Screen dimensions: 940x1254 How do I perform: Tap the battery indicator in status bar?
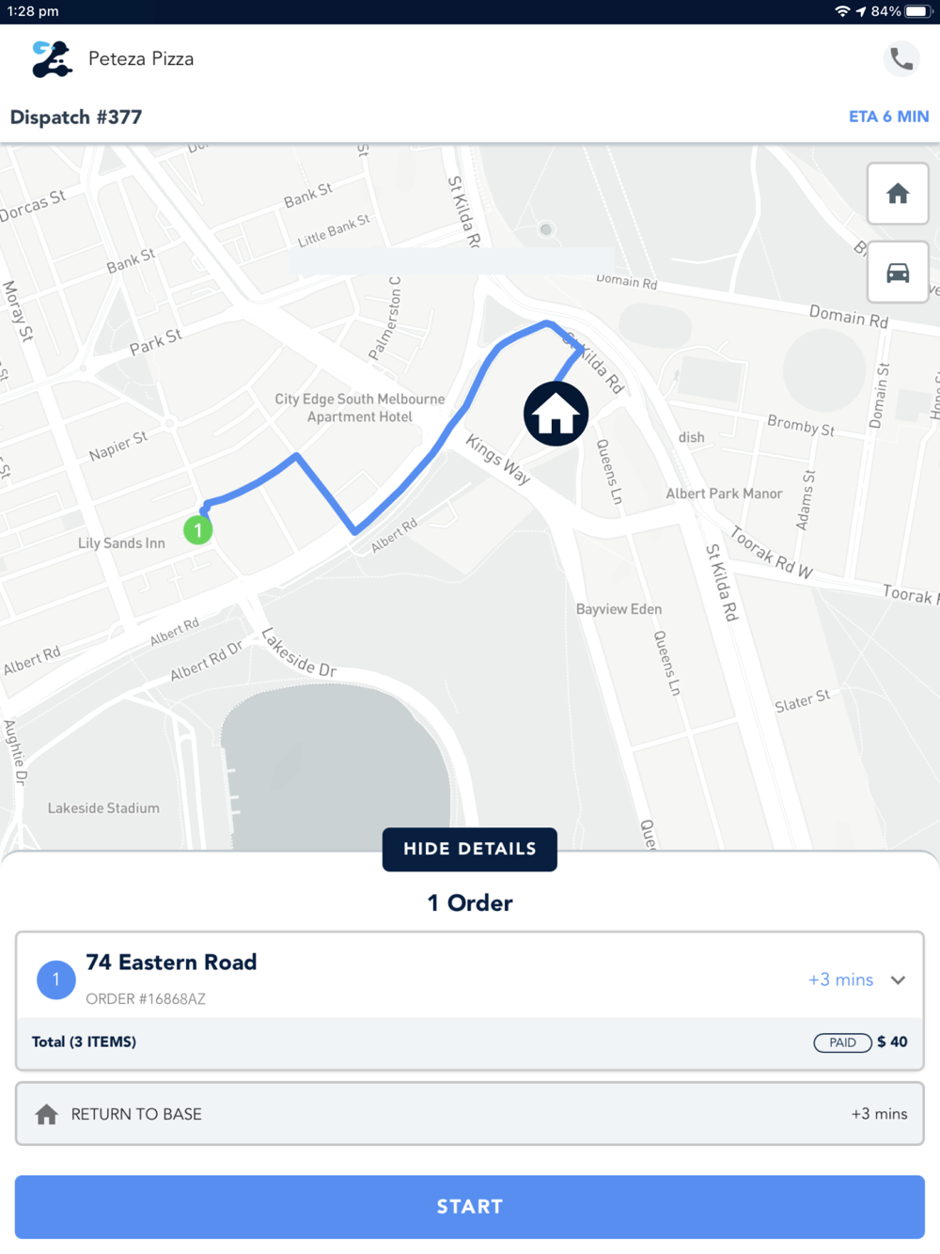pyautogui.click(x=918, y=11)
